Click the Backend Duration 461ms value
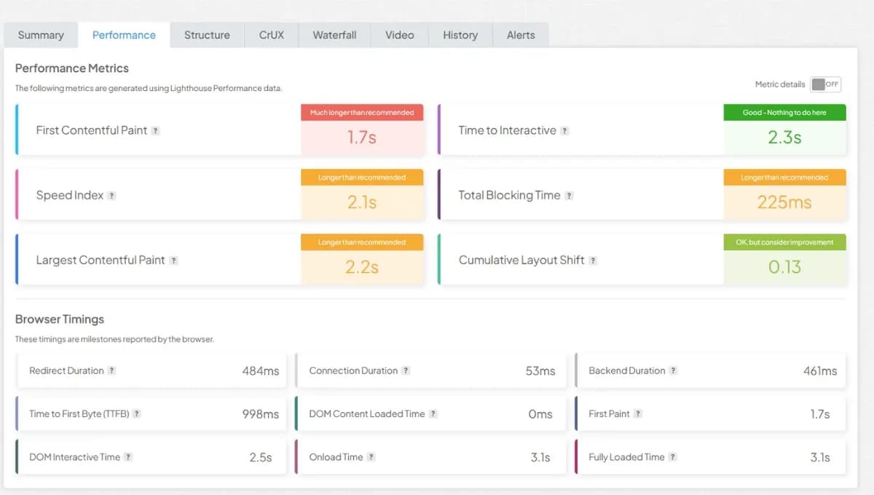The width and height of the screenshot is (874, 495). click(820, 371)
